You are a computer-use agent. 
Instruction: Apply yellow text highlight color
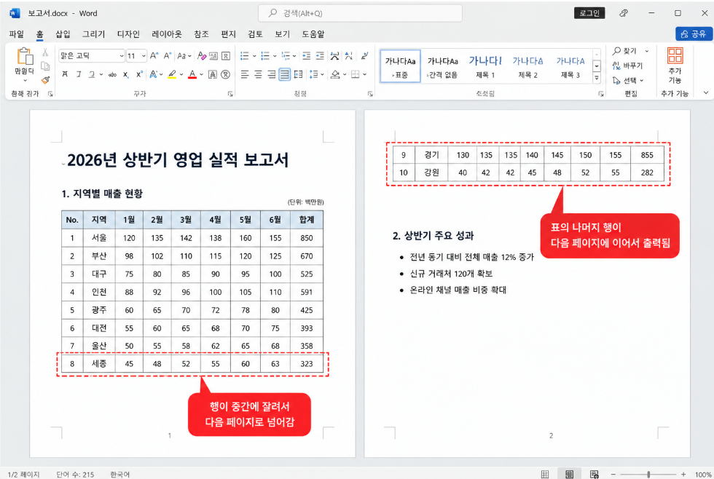point(172,74)
